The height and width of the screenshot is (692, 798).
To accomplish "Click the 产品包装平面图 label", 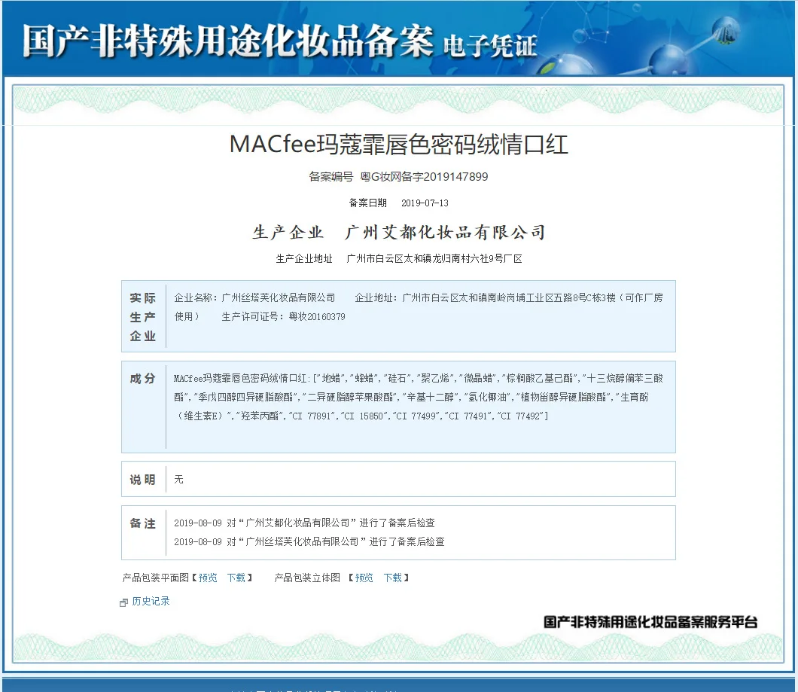I will tap(155, 578).
